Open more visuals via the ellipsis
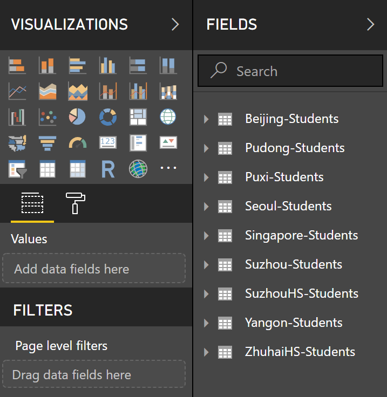The width and height of the screenshot is (387, 397). pos(168,168)
